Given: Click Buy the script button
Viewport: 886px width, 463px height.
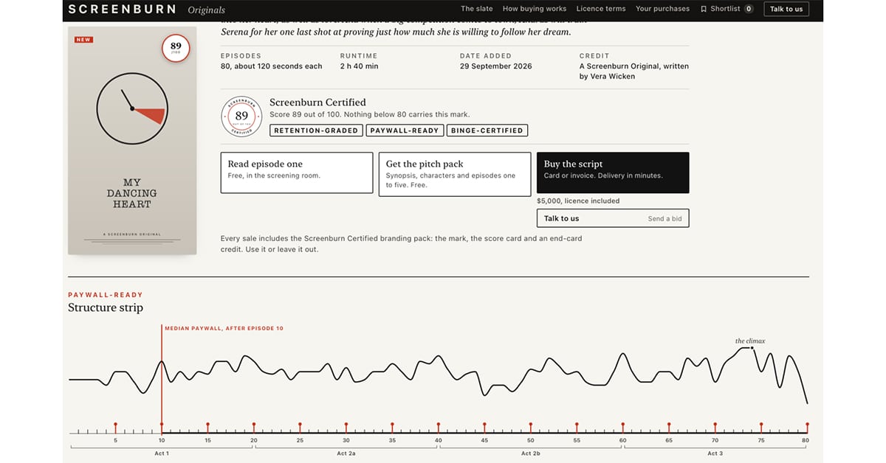Looking at the screenshot, I should click(x=613, y=173).
